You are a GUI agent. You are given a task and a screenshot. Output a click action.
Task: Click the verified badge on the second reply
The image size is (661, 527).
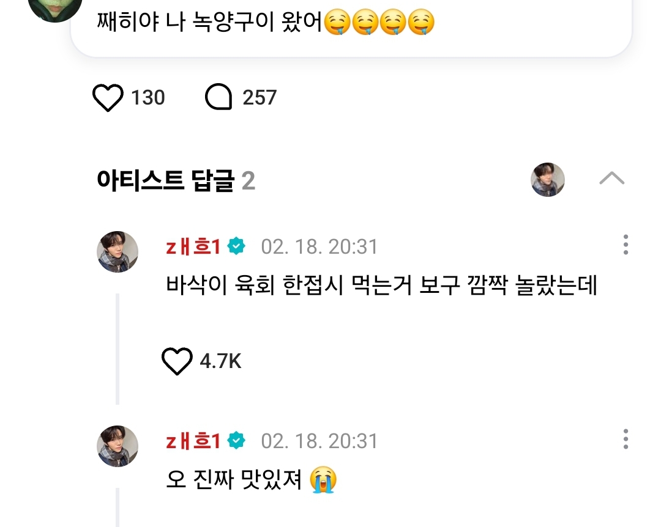(237, 441)
